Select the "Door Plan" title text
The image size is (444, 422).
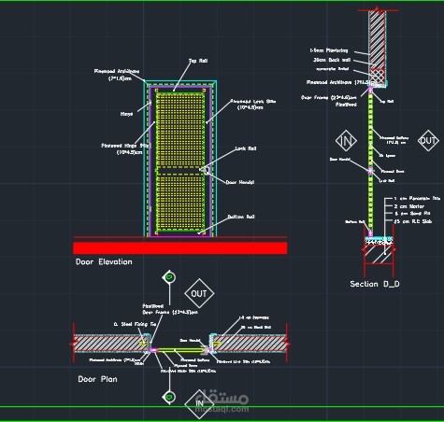tap(97, 379)
